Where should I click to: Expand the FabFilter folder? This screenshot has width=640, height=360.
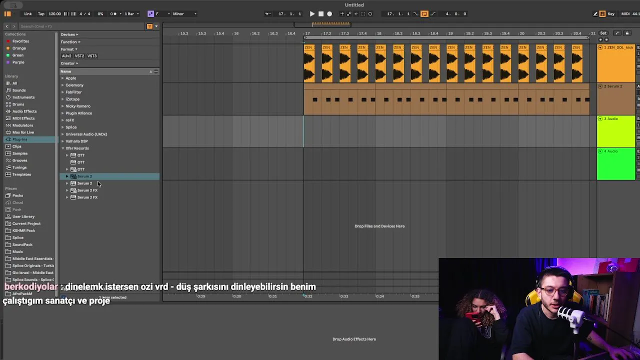pyautogui.click(x=62, y=92)
